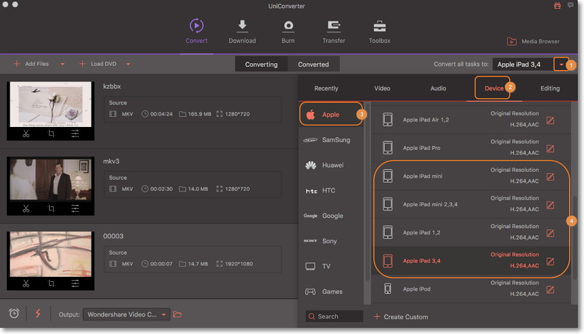The width and height of the screenshot is (584, 334).
Task: Select Apple iPad 1,2 preset
Action: click(x=470, y=232)
